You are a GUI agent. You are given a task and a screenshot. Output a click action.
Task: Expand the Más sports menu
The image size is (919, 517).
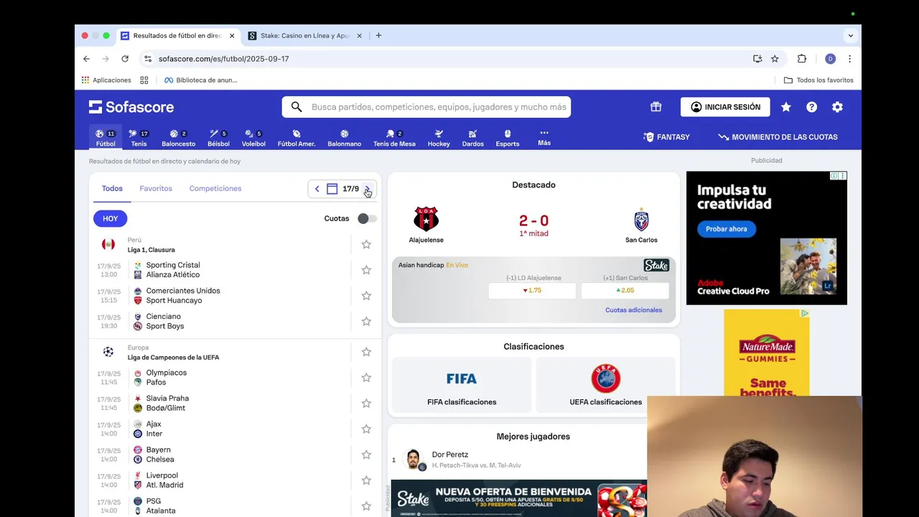click(544, 137)
